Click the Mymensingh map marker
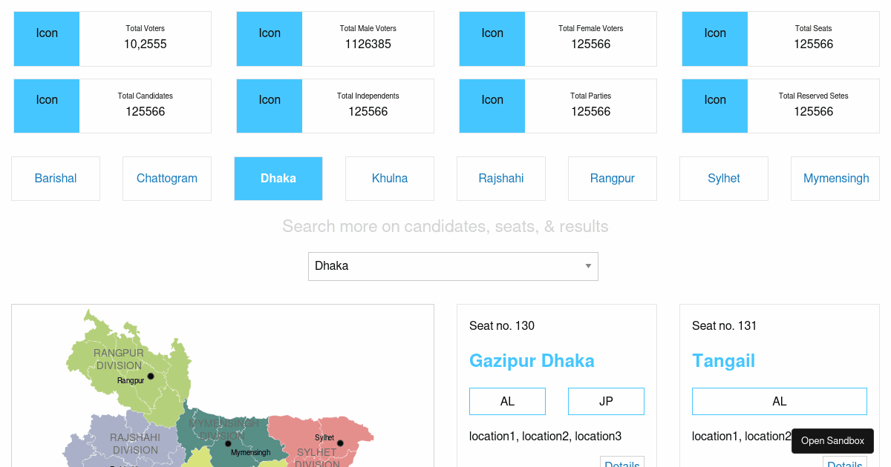Image resolution: width=891 pixels, height=467 pixels. (x=228, y=443)
